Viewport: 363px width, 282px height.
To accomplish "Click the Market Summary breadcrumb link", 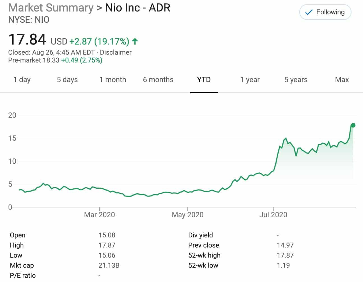I will [51, 8].
